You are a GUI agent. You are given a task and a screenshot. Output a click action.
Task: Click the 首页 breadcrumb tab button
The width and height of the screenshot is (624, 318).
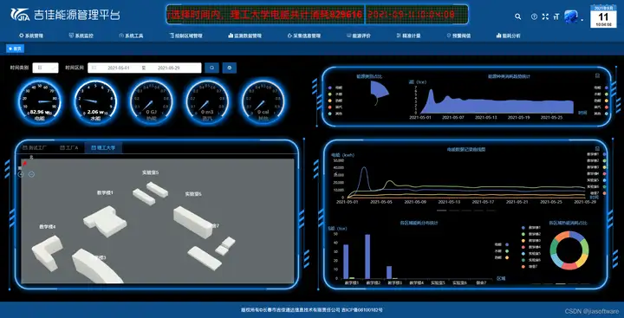15,49
